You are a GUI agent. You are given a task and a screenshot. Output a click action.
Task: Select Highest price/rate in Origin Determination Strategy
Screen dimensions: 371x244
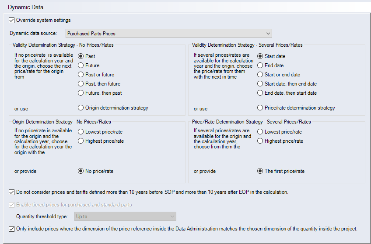click(80, 141)
